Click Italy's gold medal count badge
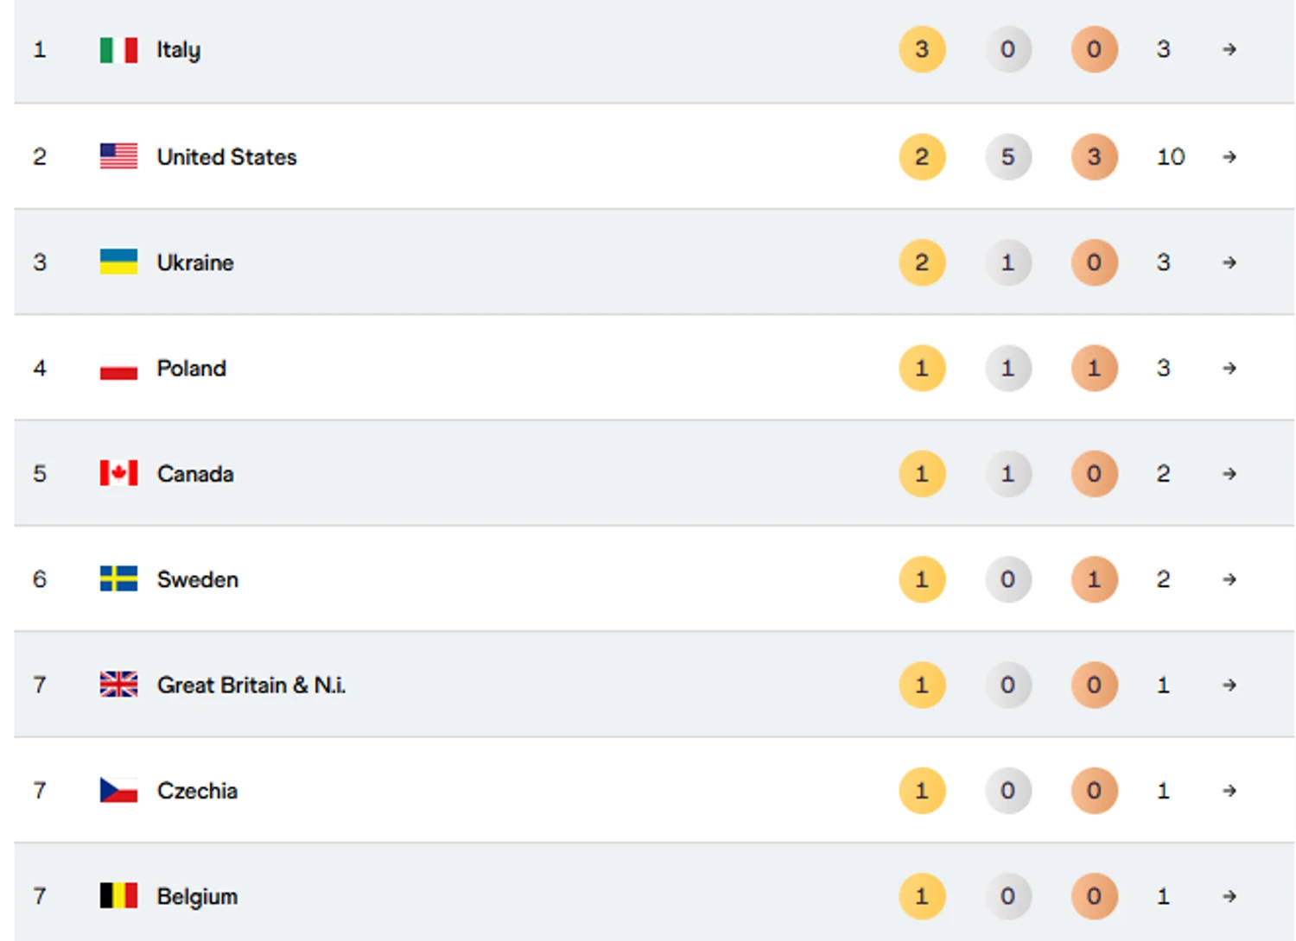Viewport: 1296px width, 941px height. coord(922,49)
